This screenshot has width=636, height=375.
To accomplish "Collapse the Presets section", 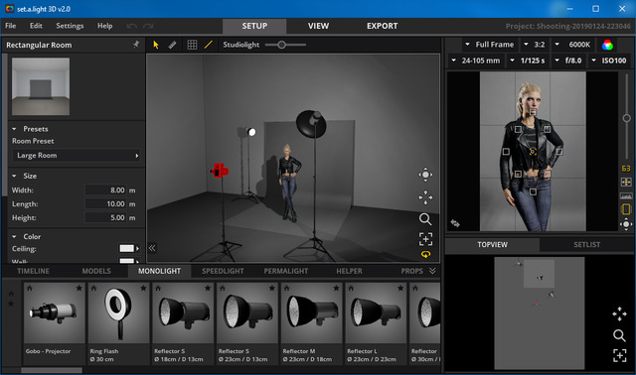I will click(14, 129).
